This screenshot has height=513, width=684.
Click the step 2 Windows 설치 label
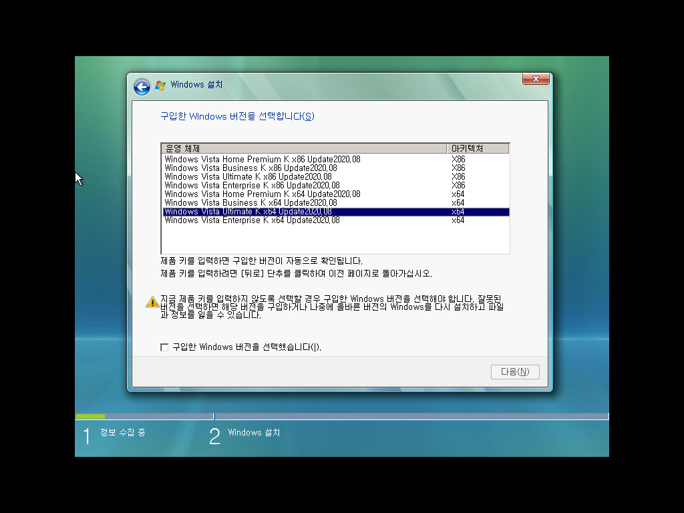(x=254, y=432)
